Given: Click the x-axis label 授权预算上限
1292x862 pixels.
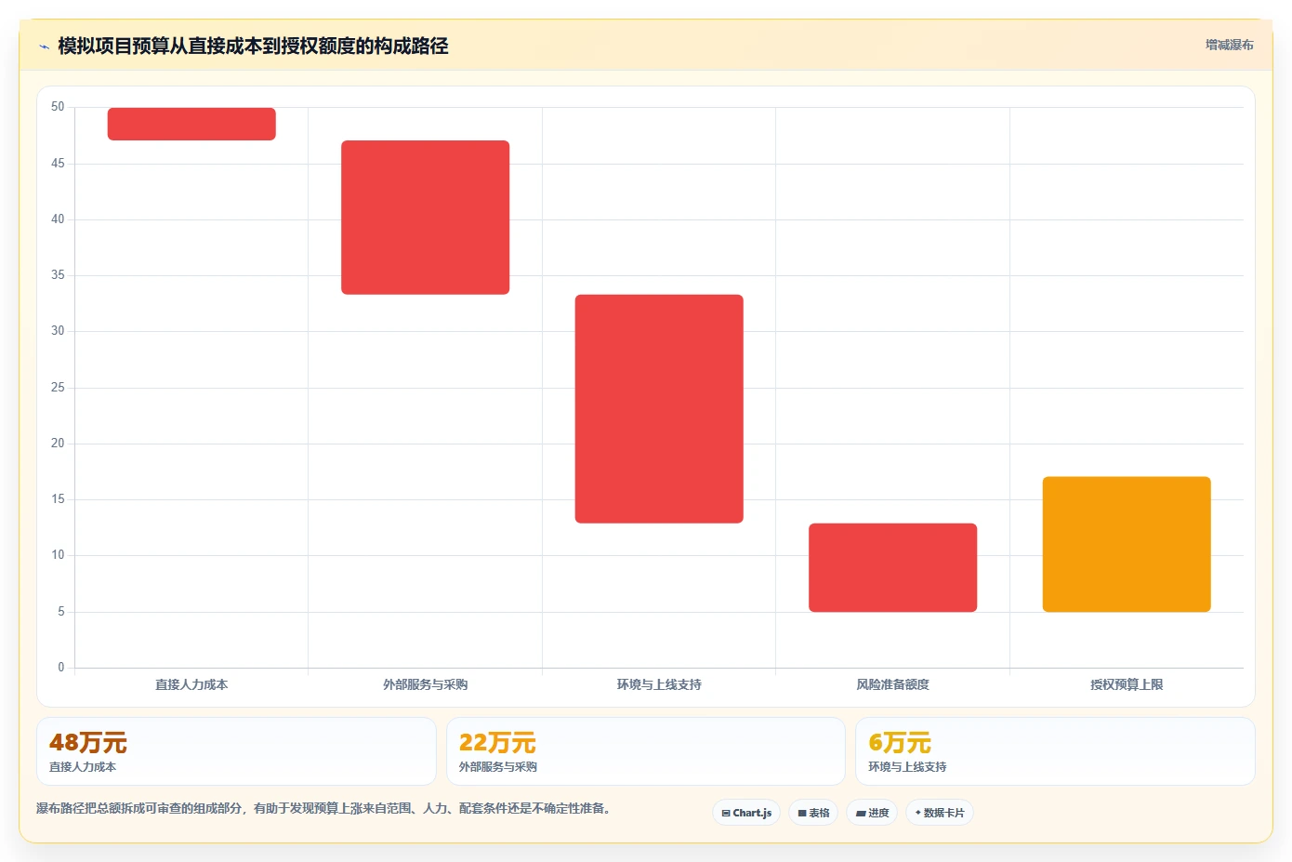Looking at the screenshot, I should (x=1127, y=684).
